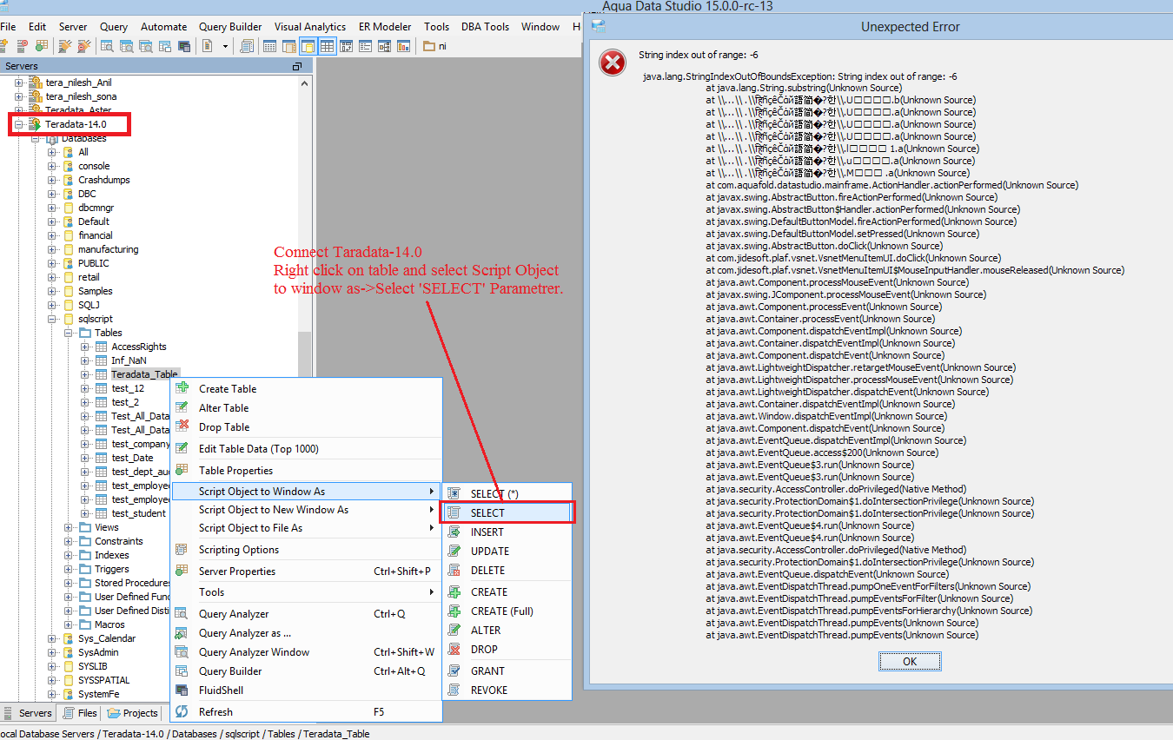Image resolution: width=1173 pixels, height=740 pixels.
Task: Pick ALTER in the script submenu
Action: pyautogui.click(x=507, y=631)
